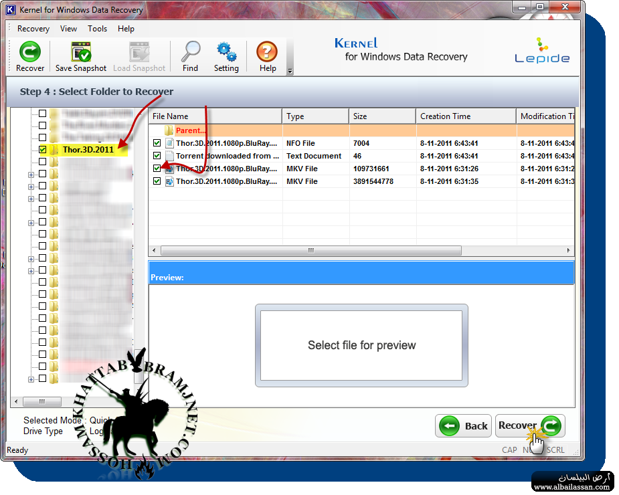Click the folder tree scrollbar left arrow
Viewport: 619px width, 495px height.
click(x=16, y=402)
